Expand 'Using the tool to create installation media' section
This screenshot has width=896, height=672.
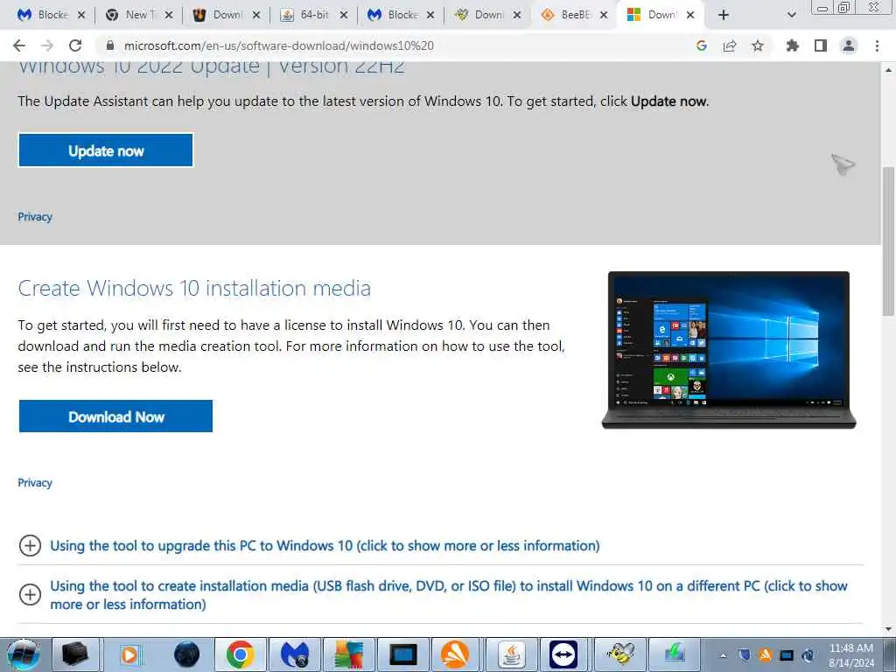(449, 595)
